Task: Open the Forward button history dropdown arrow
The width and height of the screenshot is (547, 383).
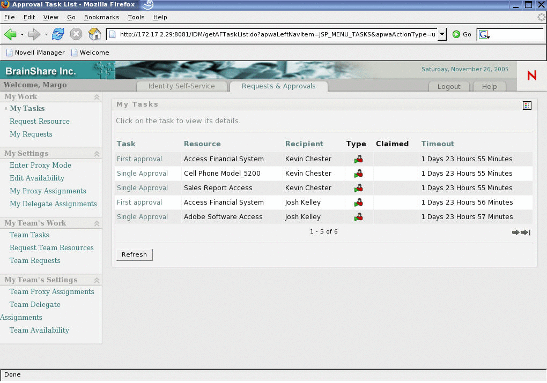Action: tap(46, 34)
